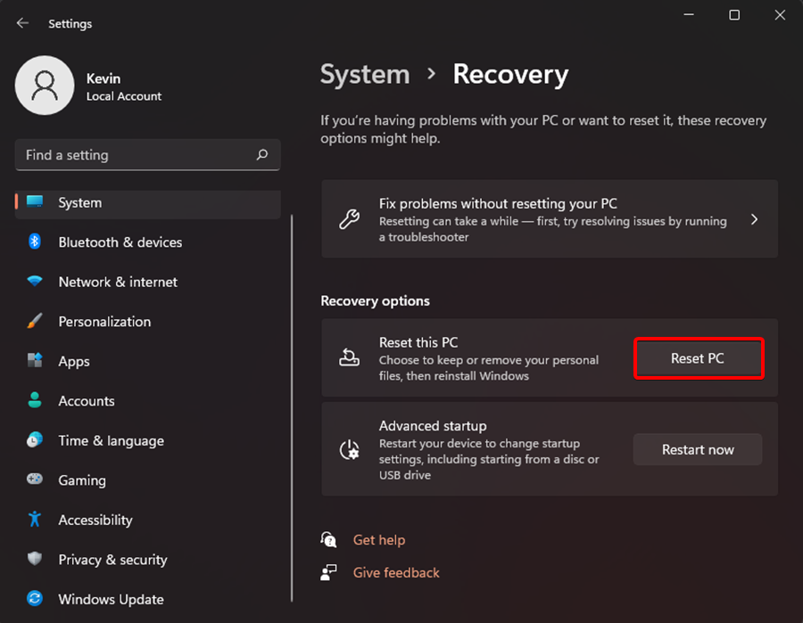This screenshot has width=803, height=623.
Task: Select System in the sidebar
Action: click(79, 202)
